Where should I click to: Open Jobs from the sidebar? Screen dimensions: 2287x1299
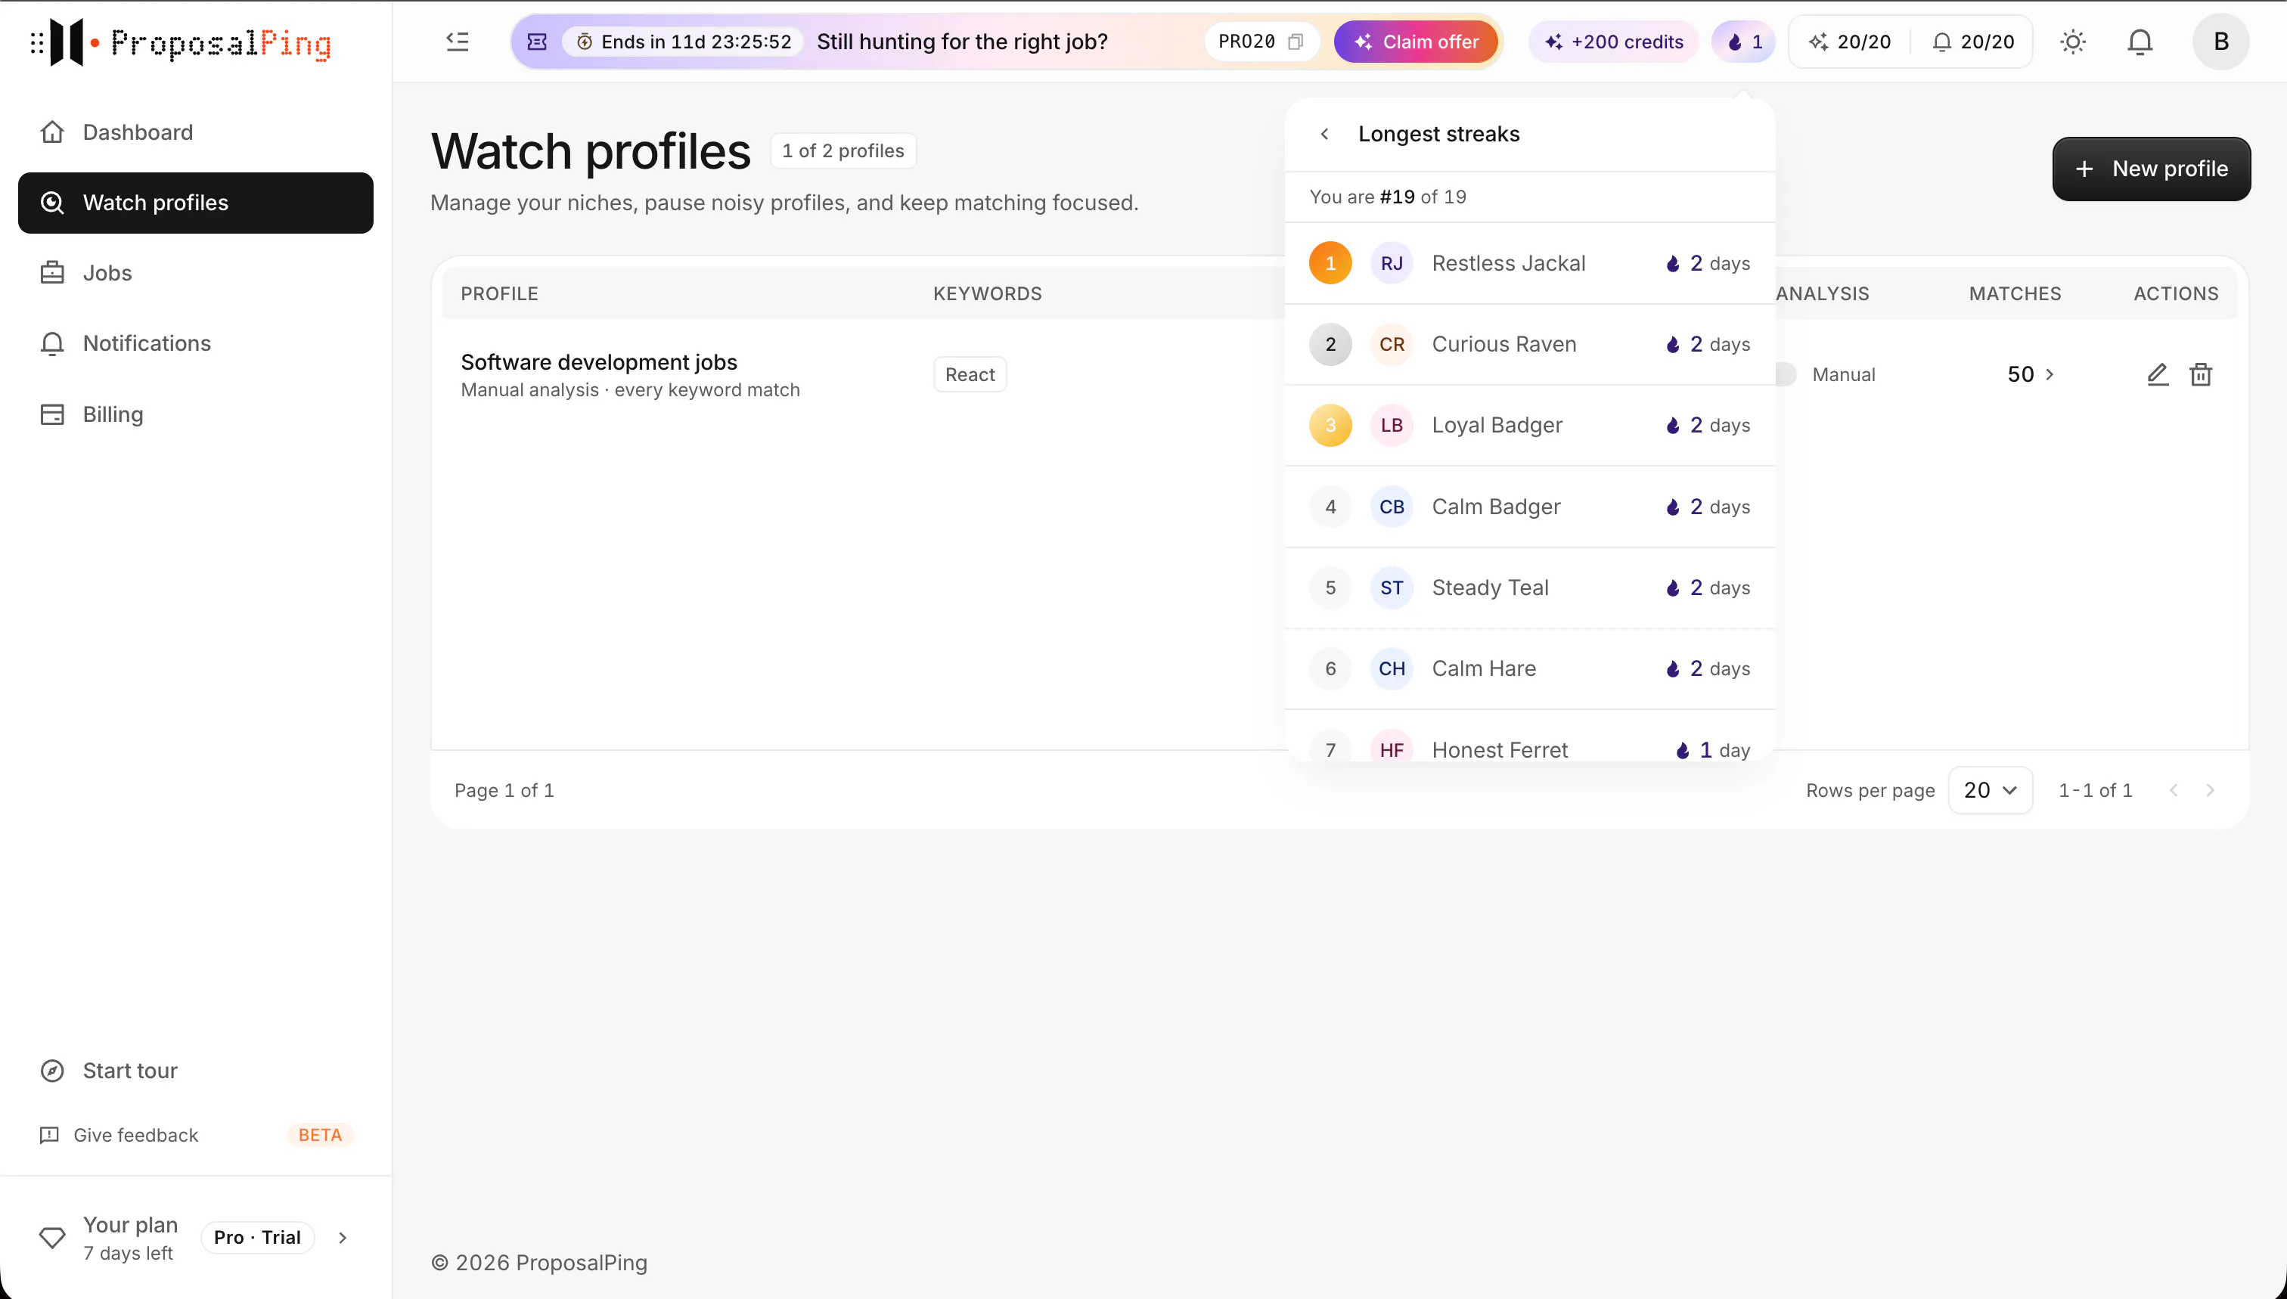click(195, 273)
